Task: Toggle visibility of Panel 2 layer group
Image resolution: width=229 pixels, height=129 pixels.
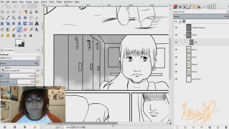Action: pyautogui.click(x=176, y=35)
